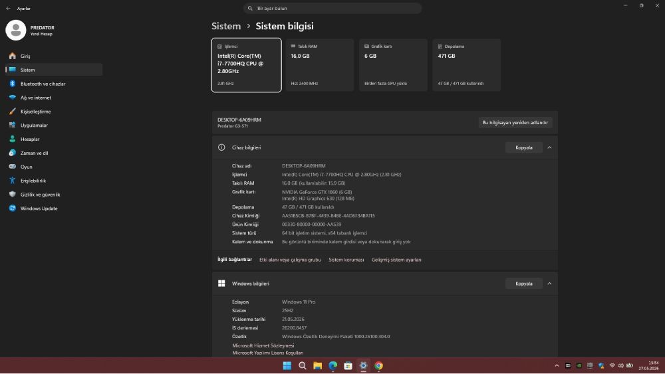Open Microsoft Edge from the taskbar
Image resolution: width=665 pixels, height=374 pixels.
(x=333, y=365)
